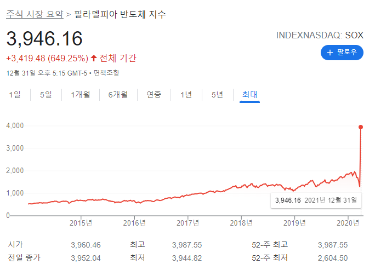Click the 2017년 x-axis label
Image resolution: width=375 pixels, height=270 pixels.
point(187,223)
